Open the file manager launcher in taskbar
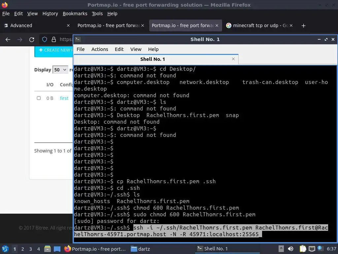This screenshot has height=254, width=338. coord(48,249)
